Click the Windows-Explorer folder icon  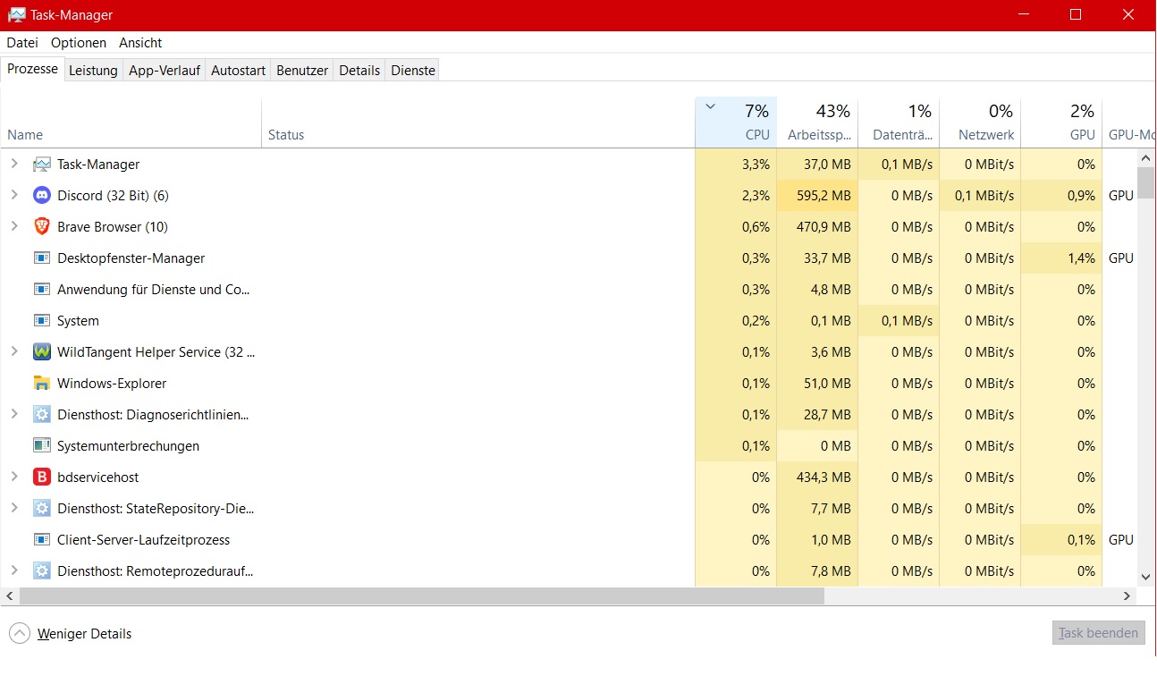point(42,384)
